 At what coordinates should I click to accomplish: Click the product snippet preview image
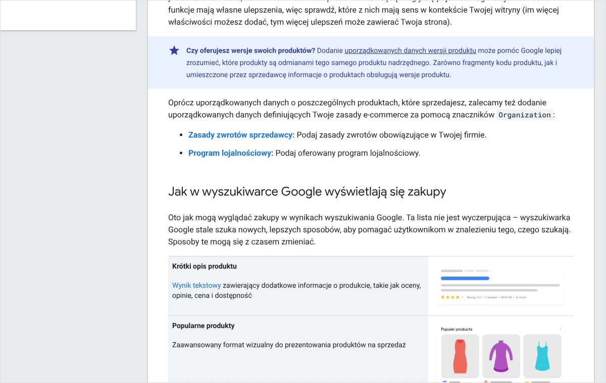click(501, 285)
